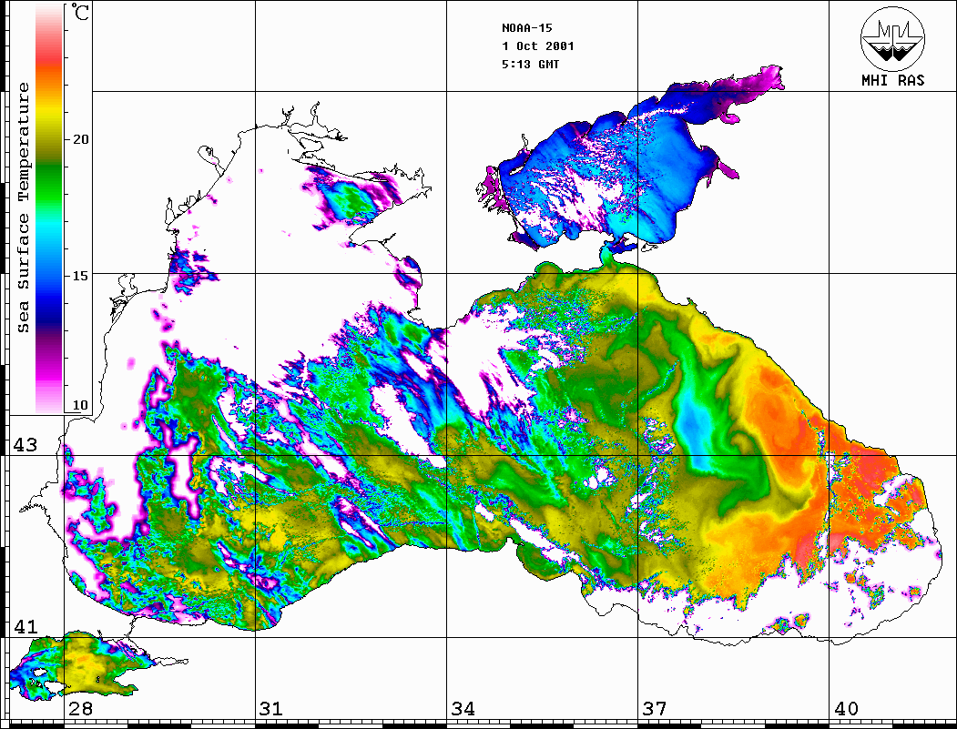The width and height of the screenshot is (957, 729).
Task: Click the longitude label '31'
Action: click(271, 708)
